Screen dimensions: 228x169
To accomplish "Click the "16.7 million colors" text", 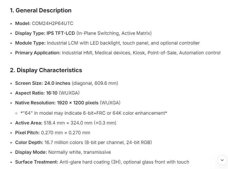I will pos(64,142).
